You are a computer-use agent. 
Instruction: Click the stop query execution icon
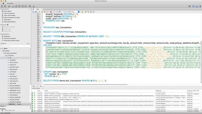47,12
